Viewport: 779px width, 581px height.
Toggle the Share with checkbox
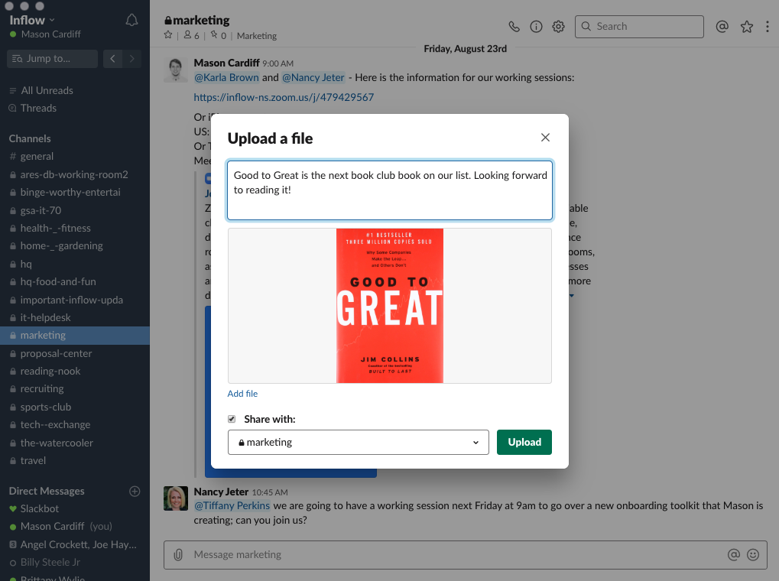(x=232, y=419)
